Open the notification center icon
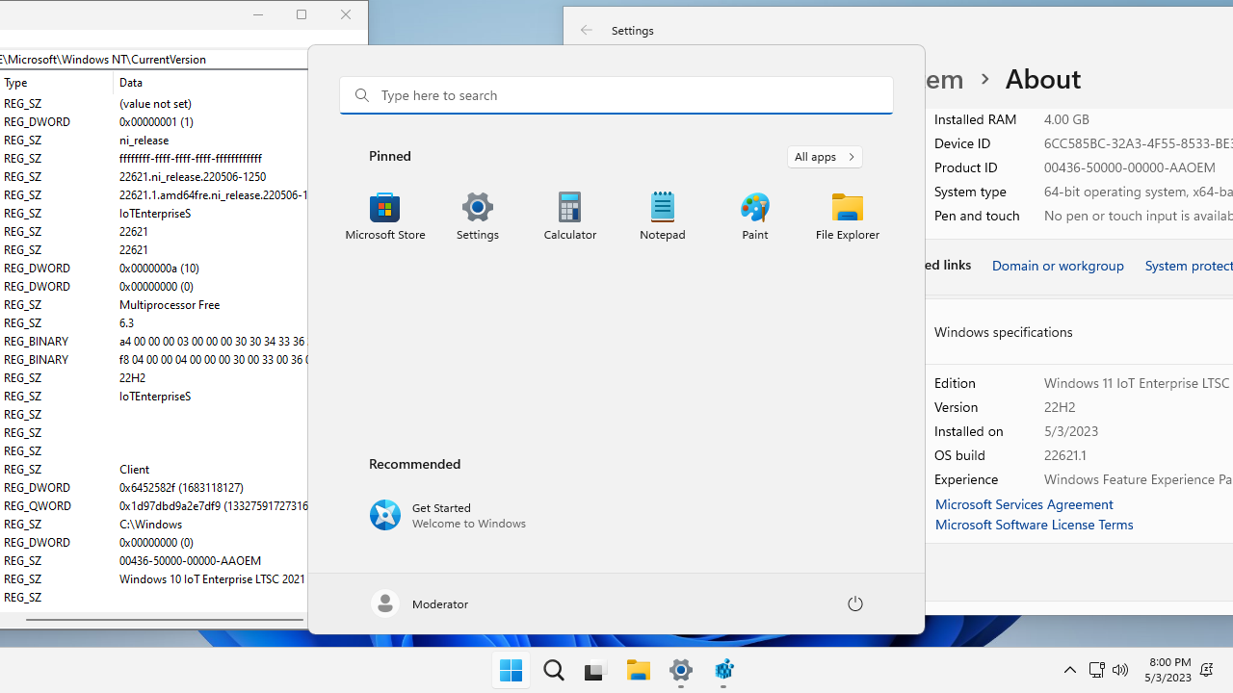 (1206, 670)
